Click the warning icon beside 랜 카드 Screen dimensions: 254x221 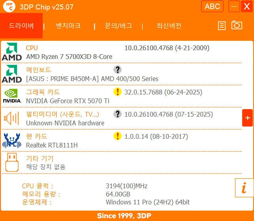(117, 136)
